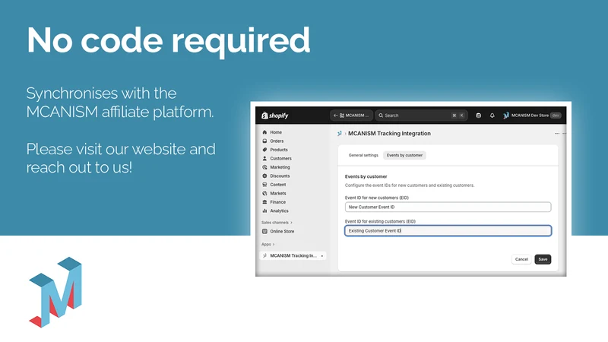Open the three-dot page actions menu

(x=557, y=134)
